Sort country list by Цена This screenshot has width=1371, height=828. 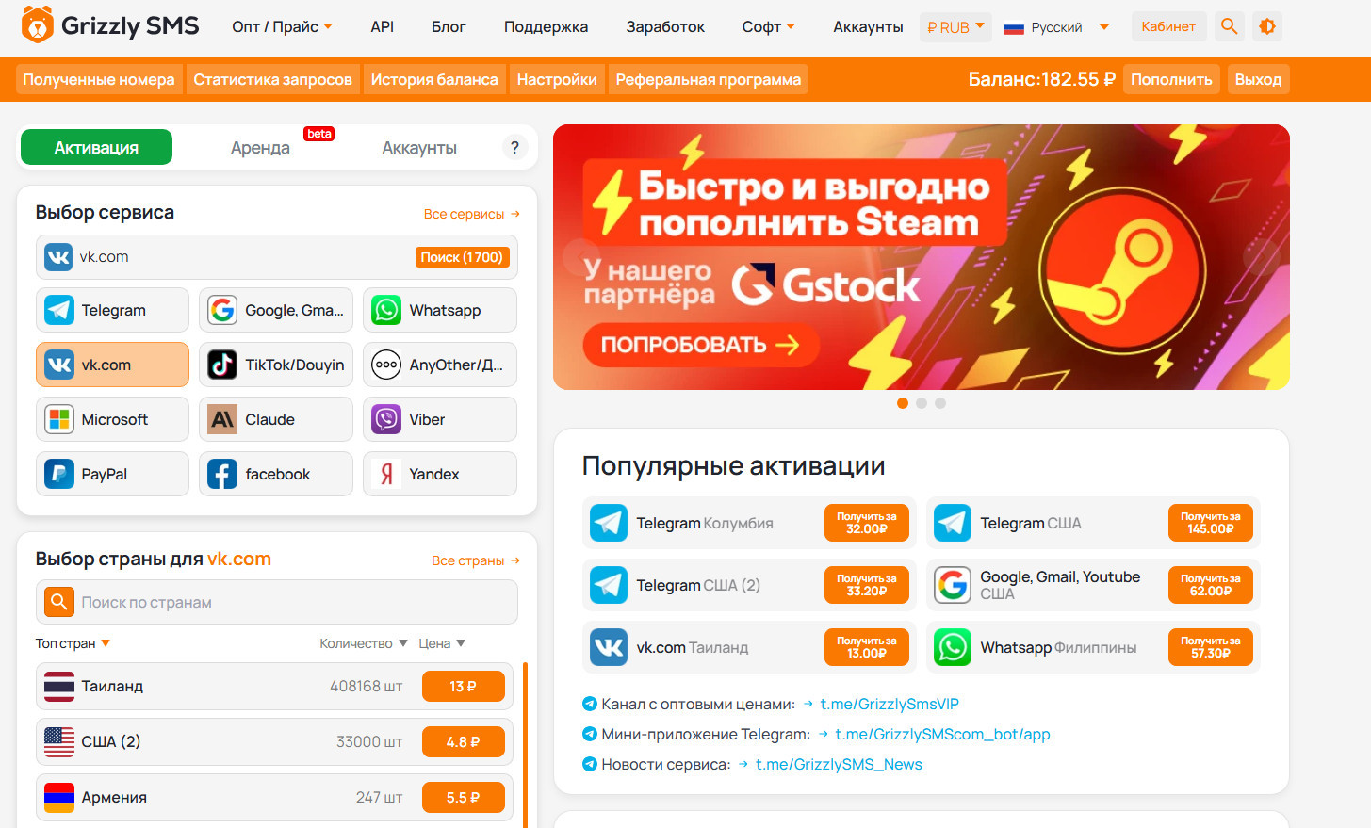coord(442,643)
